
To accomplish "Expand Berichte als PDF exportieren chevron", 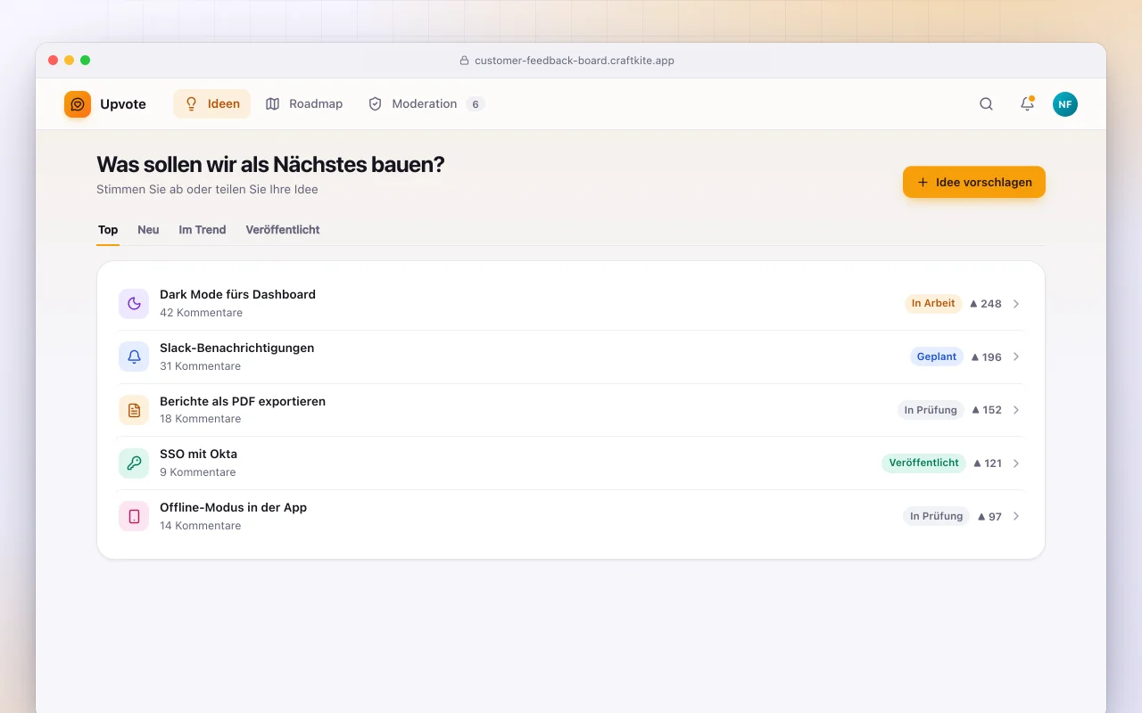I will (1016, 410).
